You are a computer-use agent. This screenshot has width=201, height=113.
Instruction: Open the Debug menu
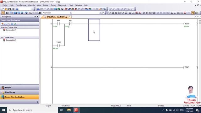tap(53, 5)
